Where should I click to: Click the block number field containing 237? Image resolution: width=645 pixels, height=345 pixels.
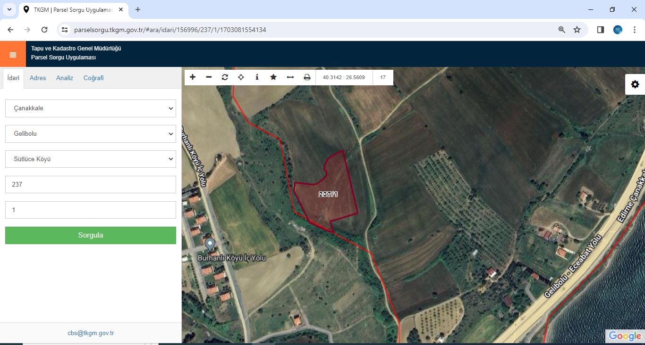[x=91, y=185]
